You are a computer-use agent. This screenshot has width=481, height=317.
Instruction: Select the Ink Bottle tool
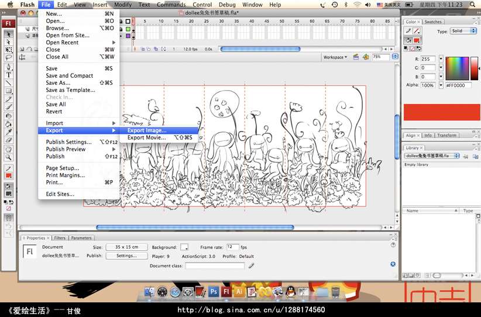click(9, 116)
